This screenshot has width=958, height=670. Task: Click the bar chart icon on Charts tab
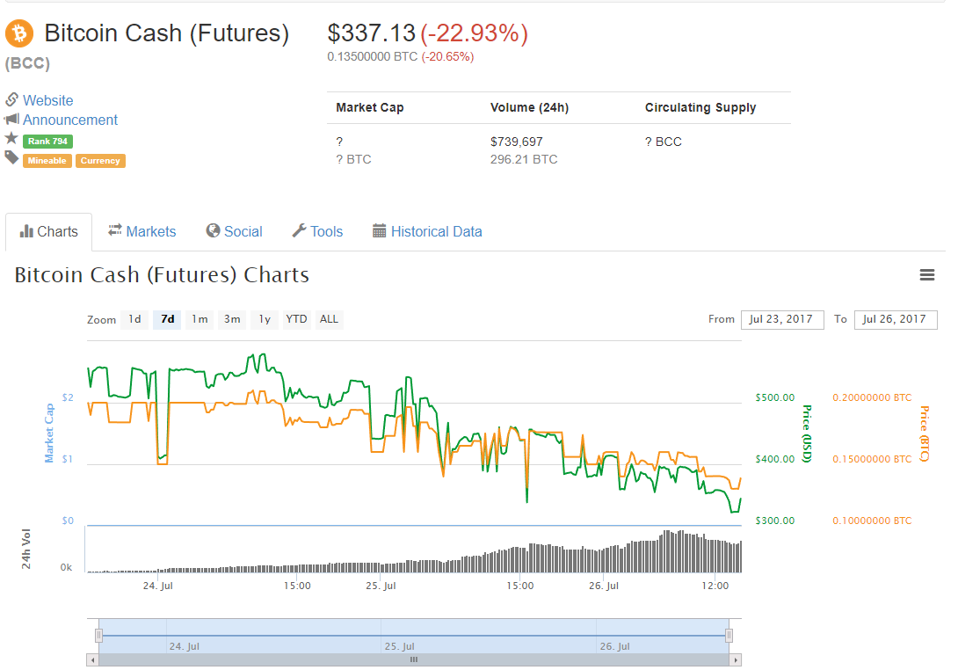pos(26,231)
